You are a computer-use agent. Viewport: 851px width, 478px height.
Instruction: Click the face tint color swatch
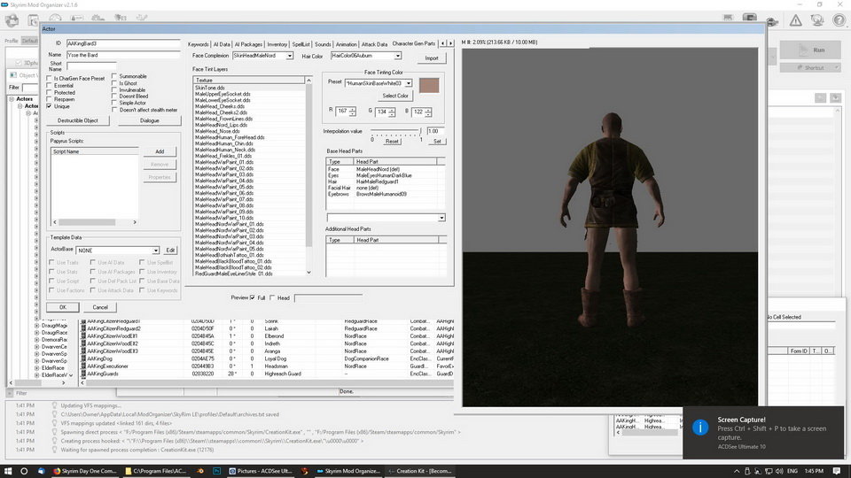pos(429,85)
